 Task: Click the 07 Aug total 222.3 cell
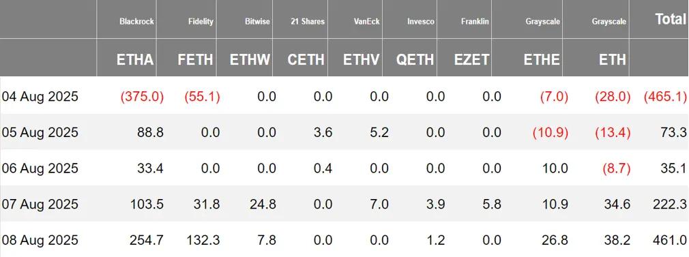coord(670,205)
